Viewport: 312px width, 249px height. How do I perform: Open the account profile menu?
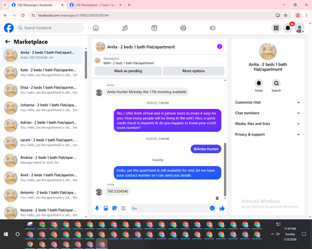tap(300, 28)
